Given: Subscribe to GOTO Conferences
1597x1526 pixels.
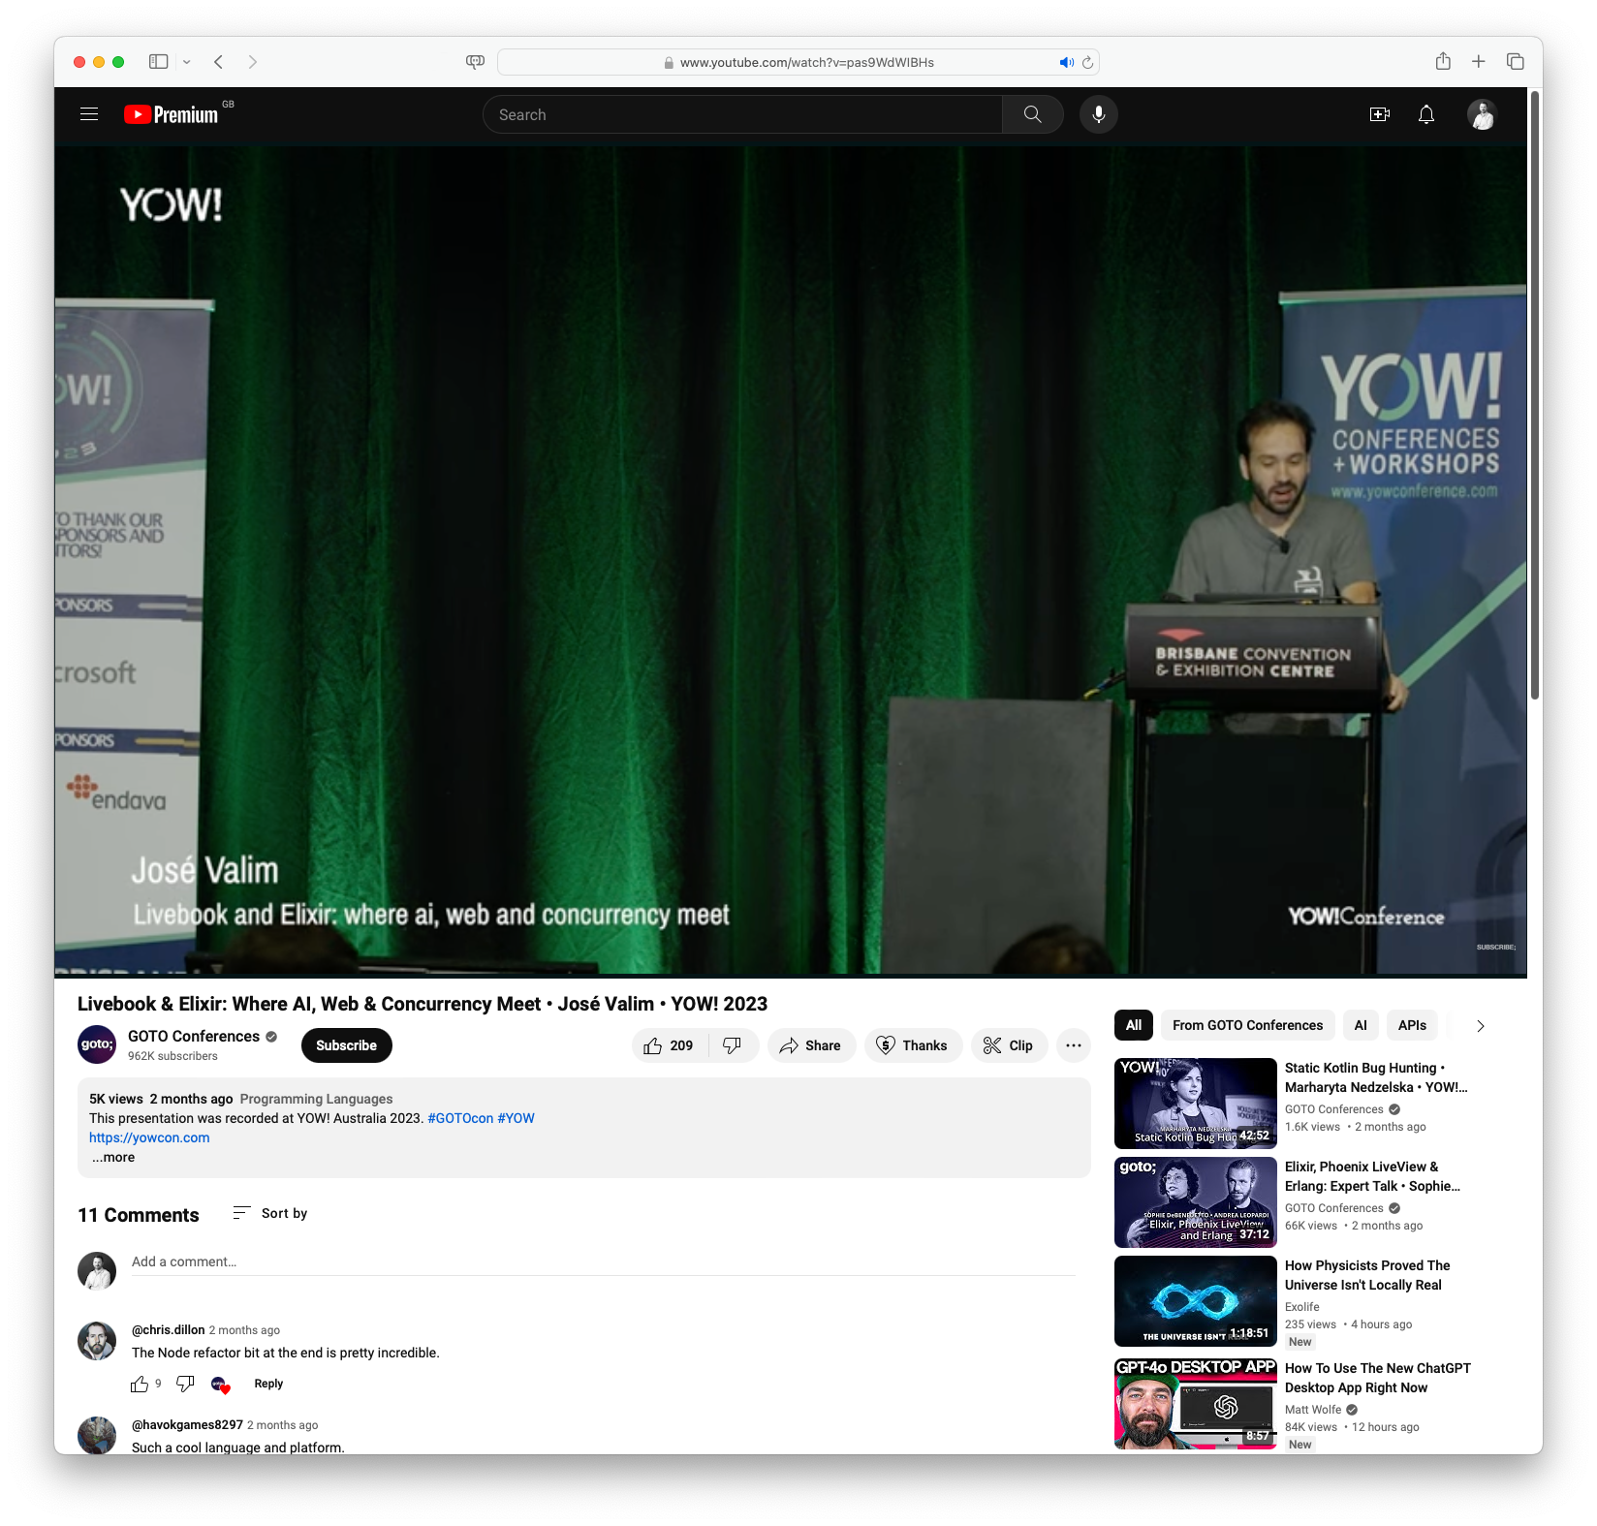Looking at the screenshot, I should [x=346, y=1045].
